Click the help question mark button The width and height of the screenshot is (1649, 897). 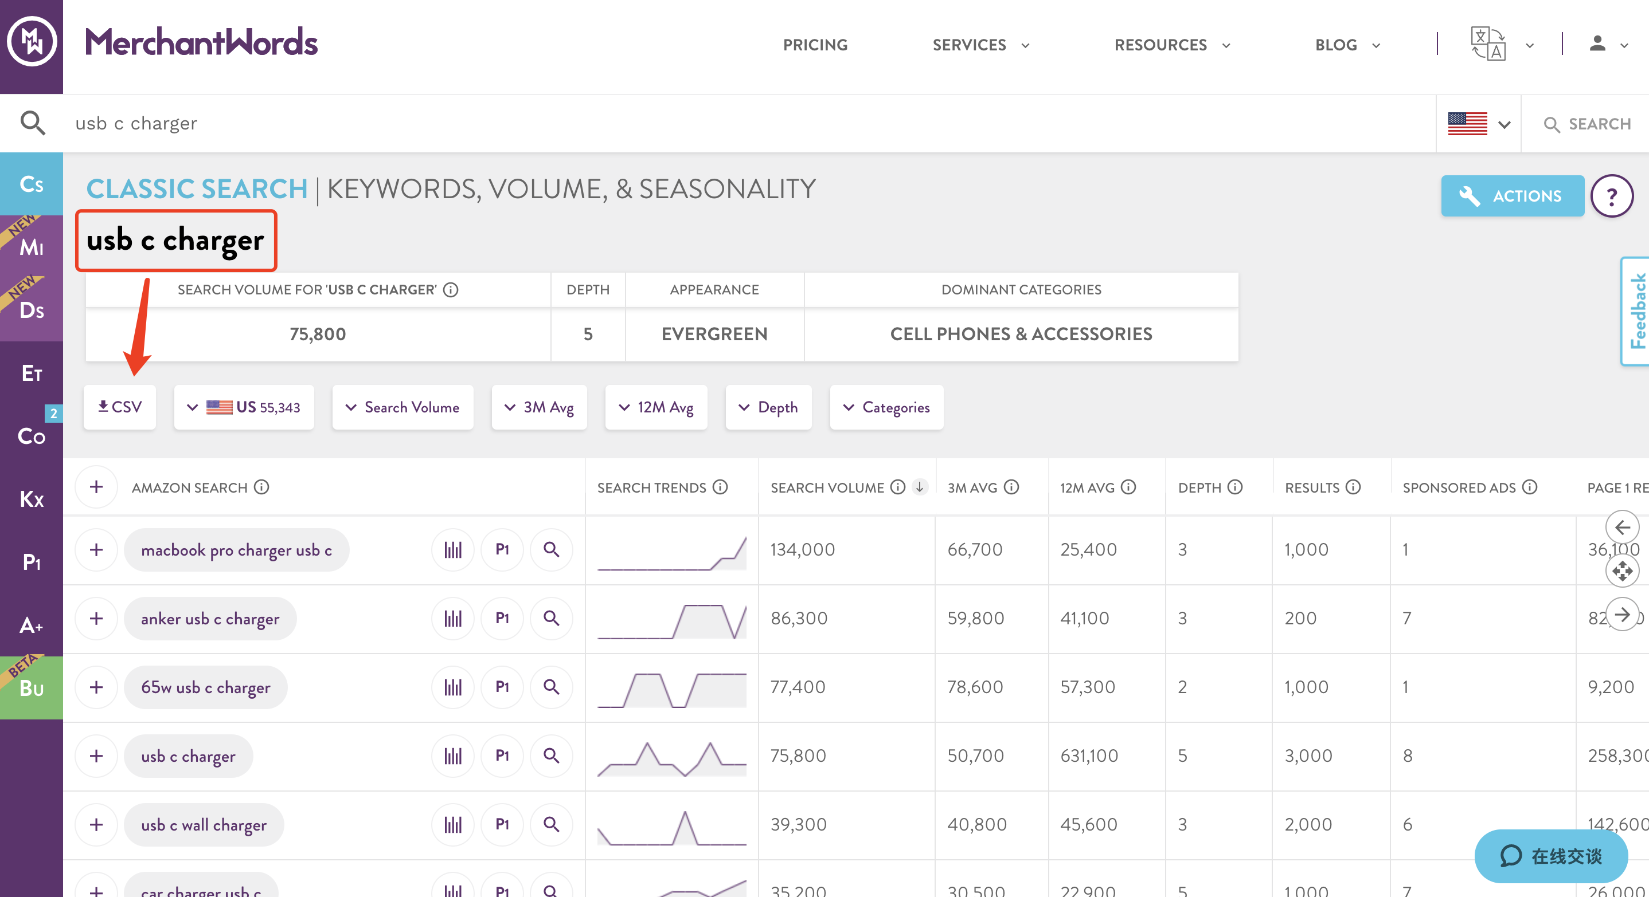(1611, 196)
